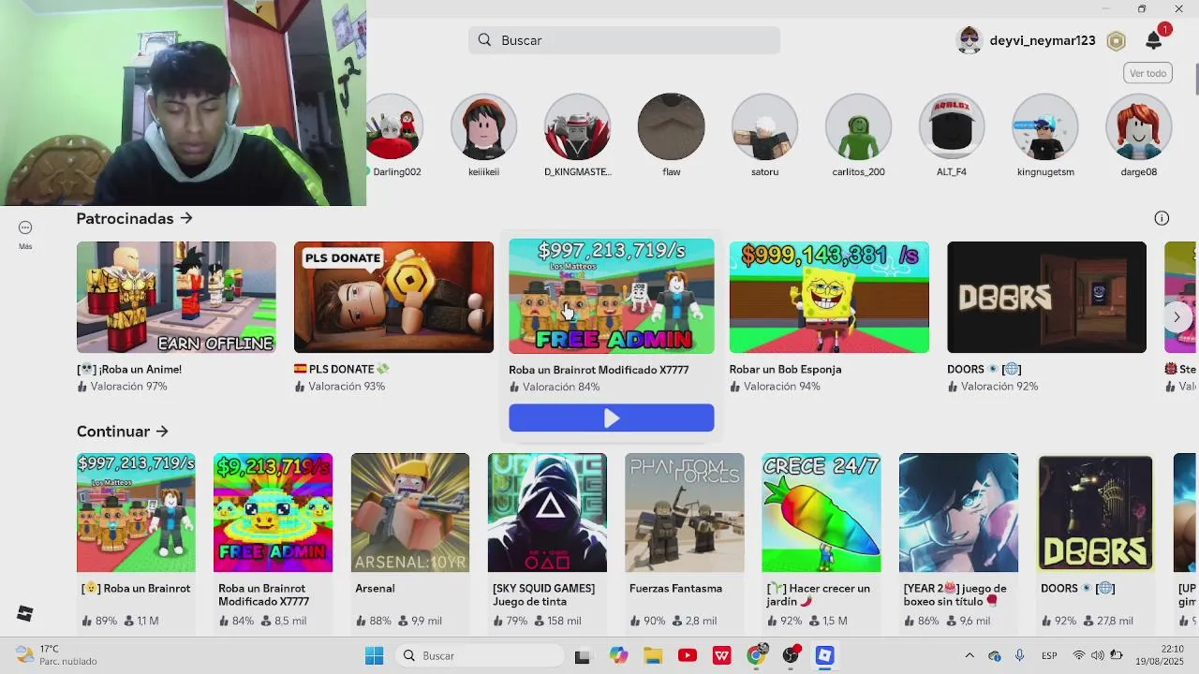Click the info icon beside Patrocinadas
The width and height of the screenshot is (1199, 674).
coord(1162,218)
